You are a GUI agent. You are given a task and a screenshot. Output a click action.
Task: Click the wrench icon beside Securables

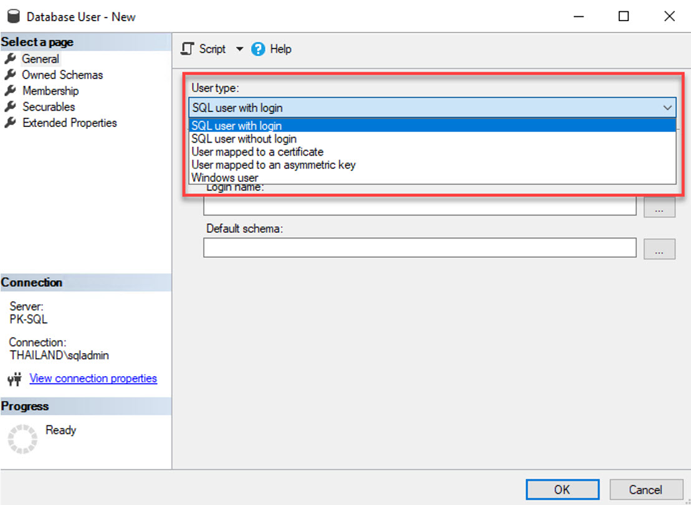coord(9,107)
